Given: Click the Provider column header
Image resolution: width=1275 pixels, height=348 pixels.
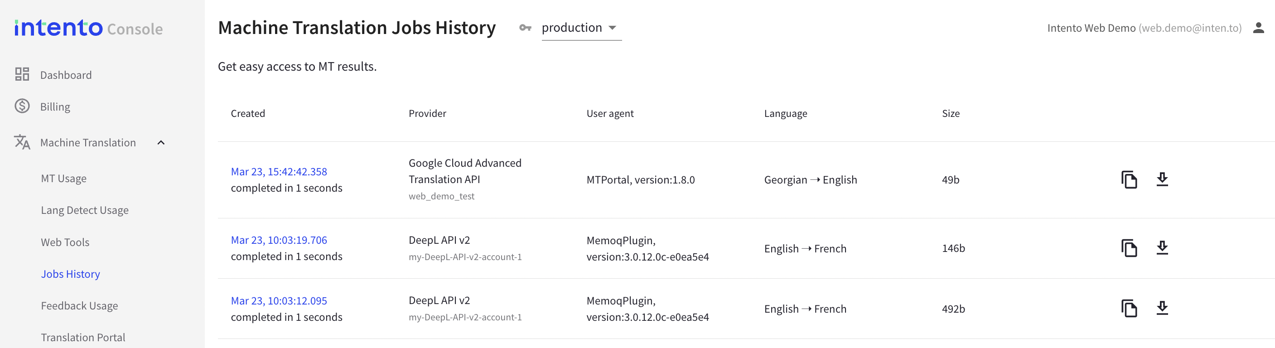Looking at the screenshot, I should coord(427,113).
